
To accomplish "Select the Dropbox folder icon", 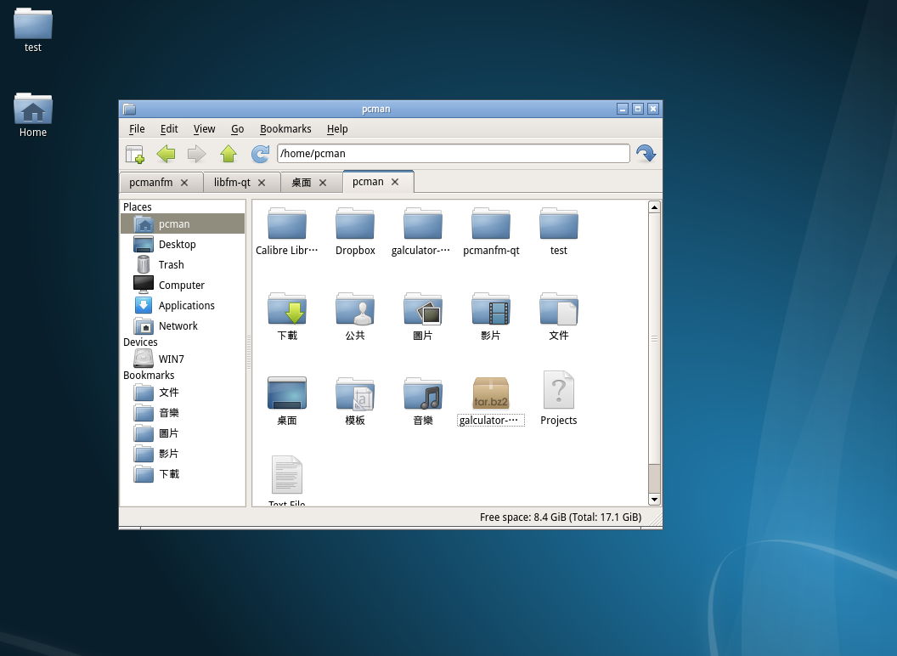I will [355, 224].
